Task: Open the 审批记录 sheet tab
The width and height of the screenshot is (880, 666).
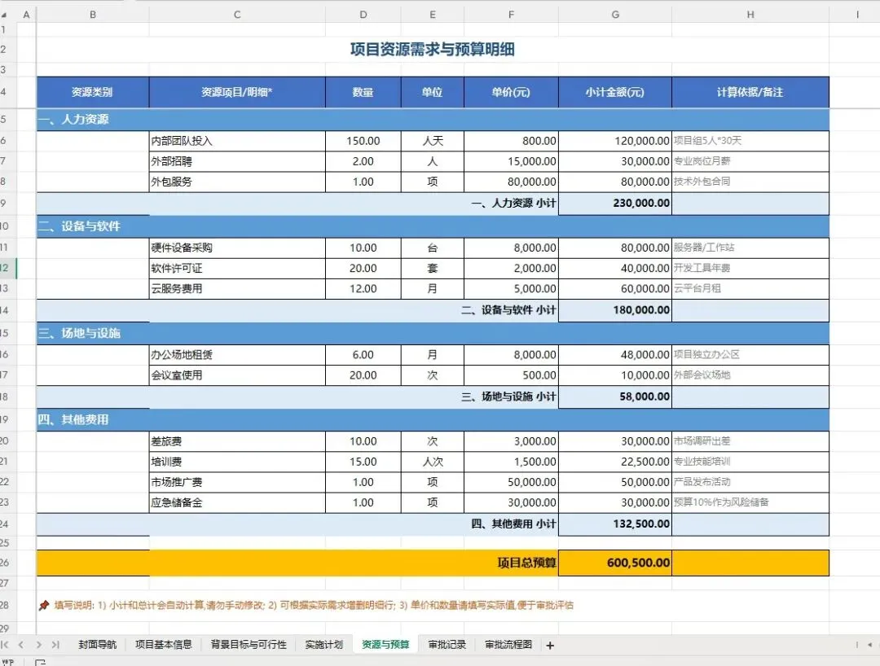Action: pyautogui.click(x=447, y=645)
